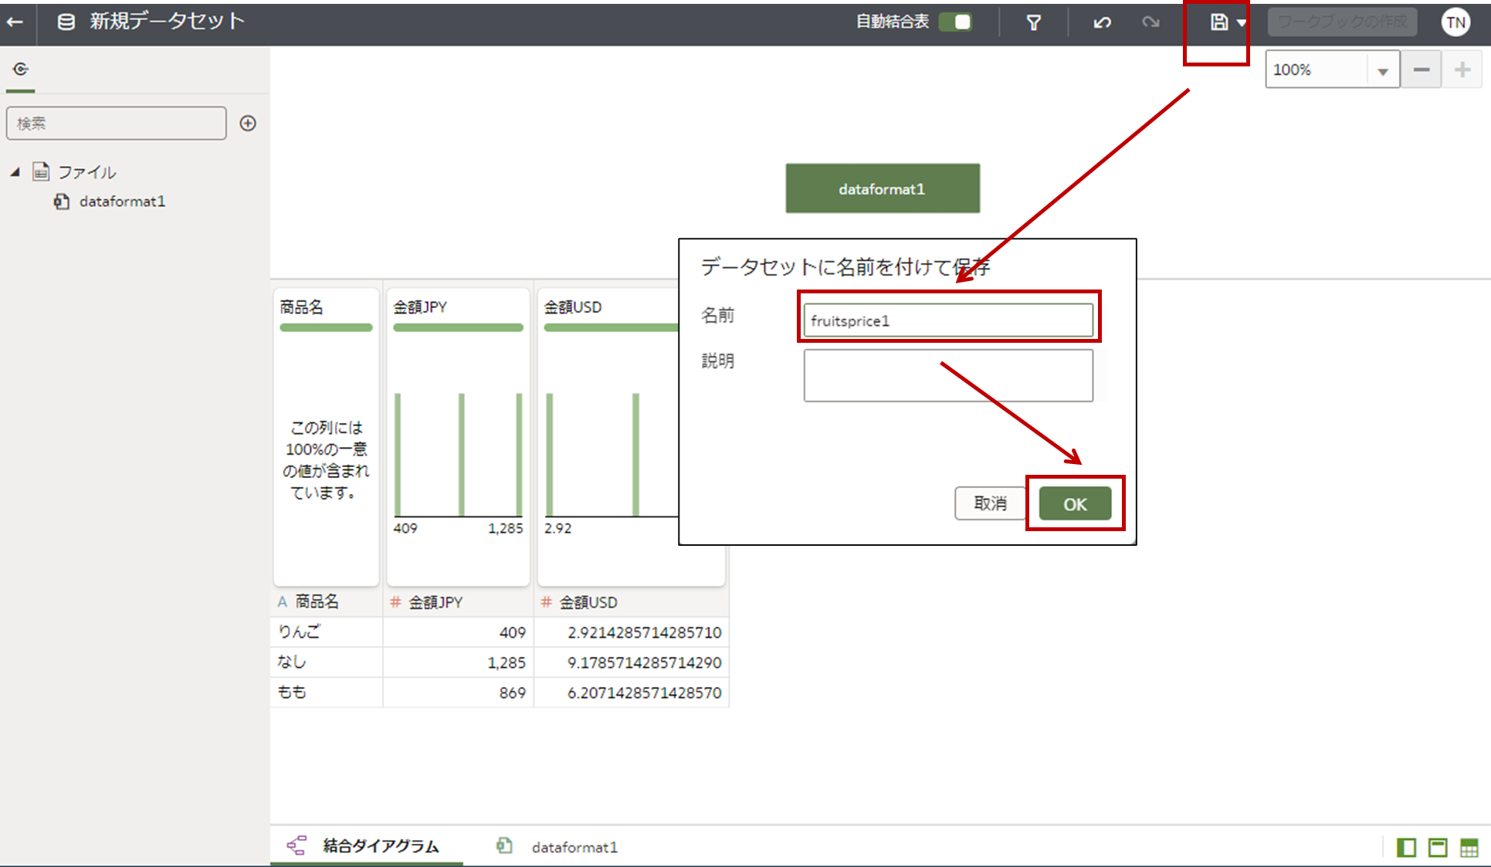Open the 100% zoom dropdown
Viewport: 1491px width, 867px height.
[1382, 71]
